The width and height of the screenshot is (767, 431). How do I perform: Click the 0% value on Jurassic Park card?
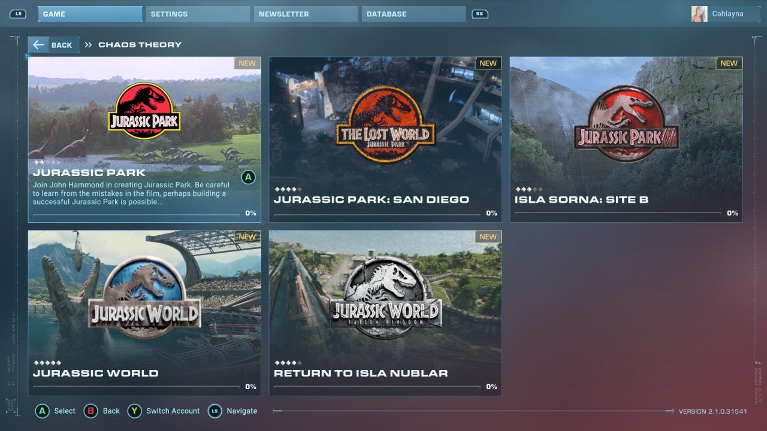click(x=250, y=213)
